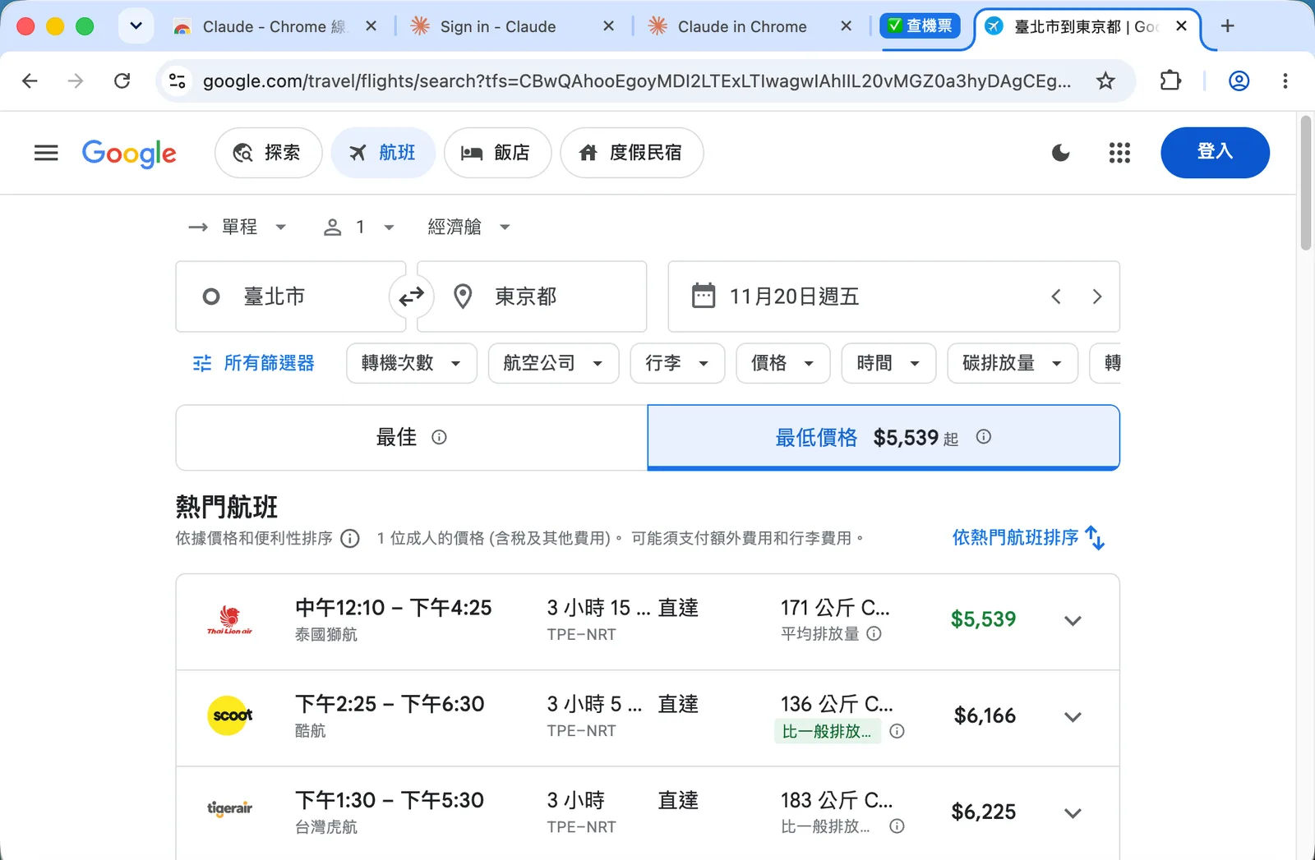
Task: Open 轉機次數 filter dropdown
Action: 412,363
